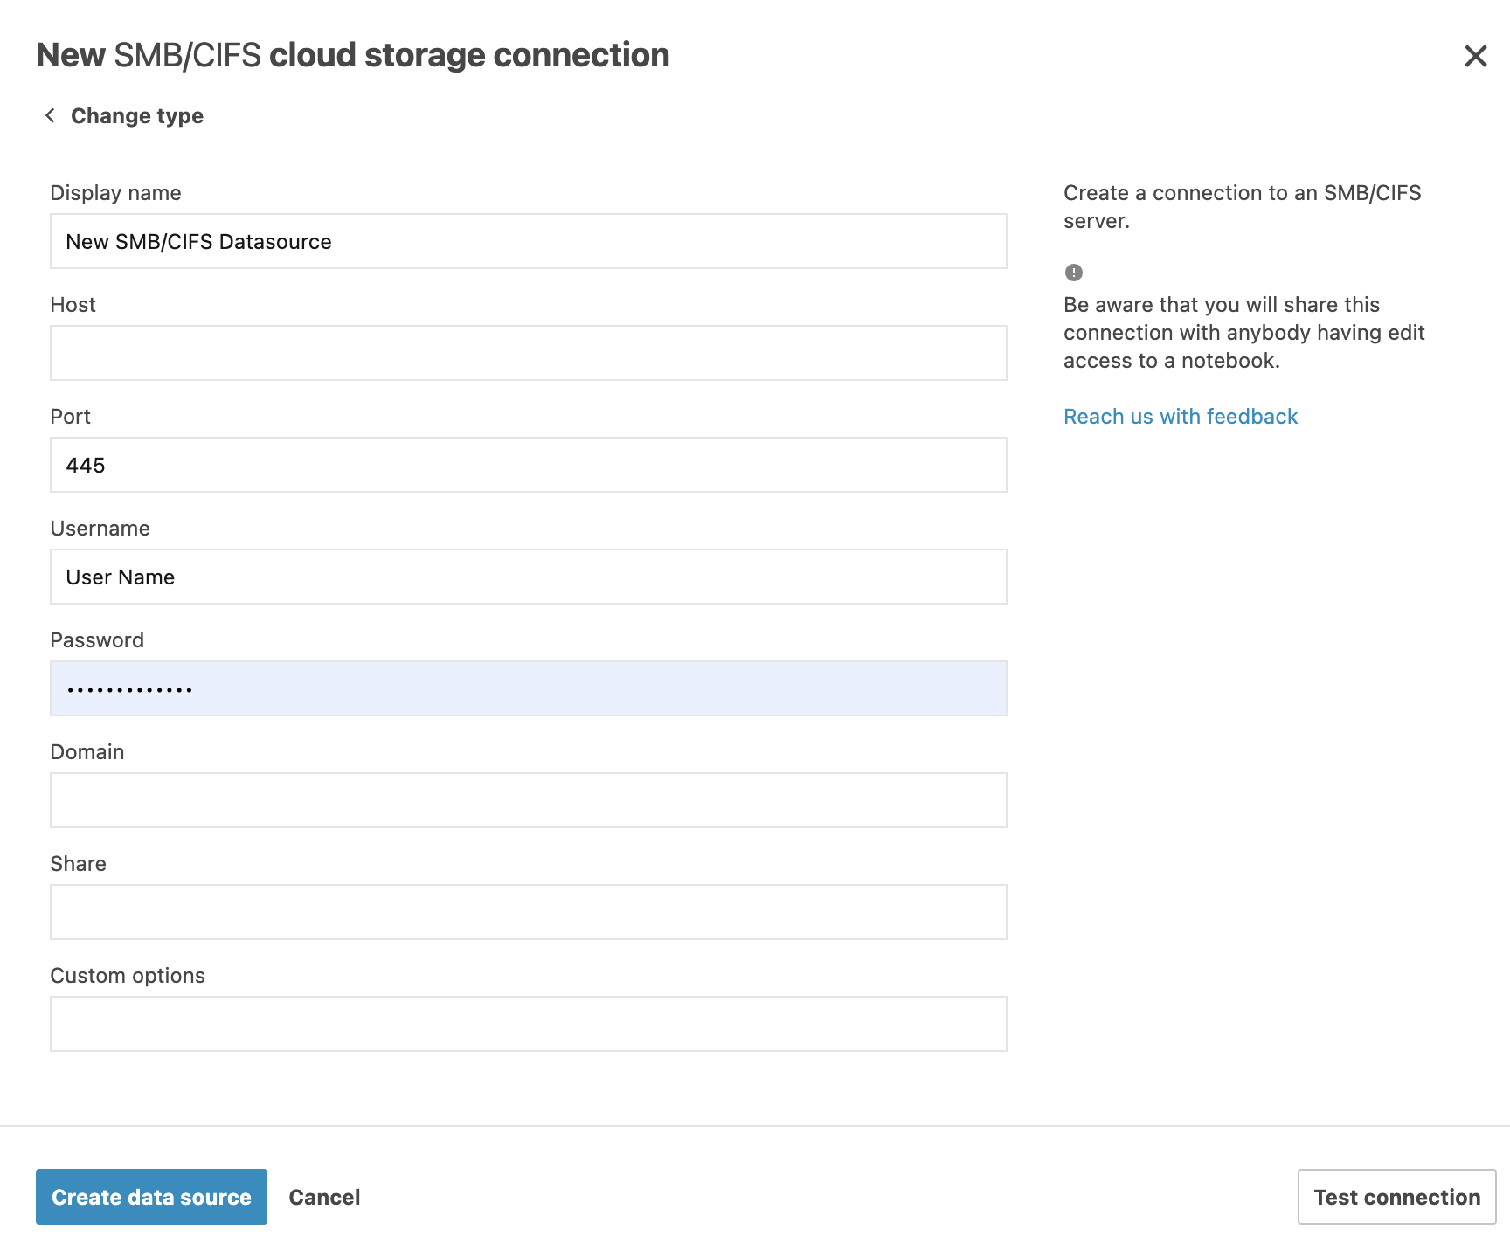
Task: Select the Display name label
Action: click(x=115, y=192)
